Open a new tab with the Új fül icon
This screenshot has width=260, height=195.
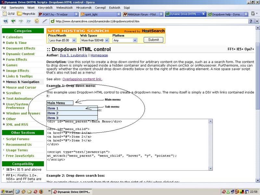(5, 14)
